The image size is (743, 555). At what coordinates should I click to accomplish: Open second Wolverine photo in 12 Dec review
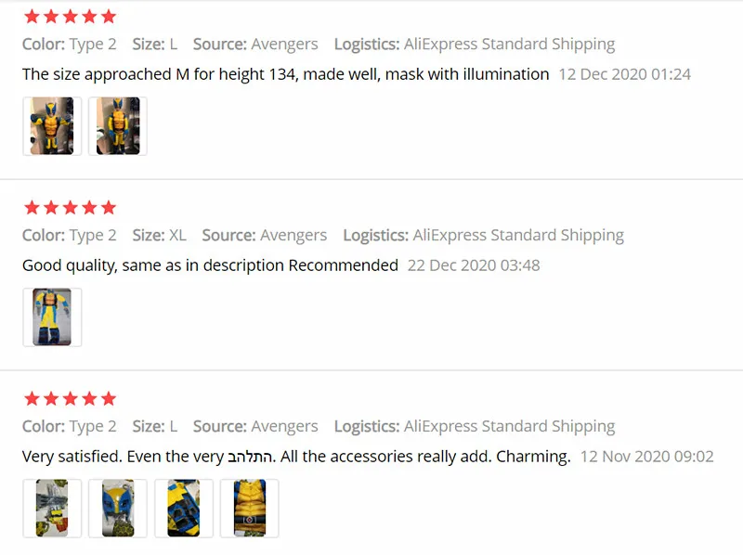[x=118, y=126]
